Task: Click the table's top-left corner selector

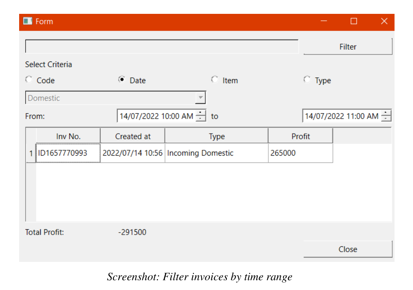Action: [31, 136]
